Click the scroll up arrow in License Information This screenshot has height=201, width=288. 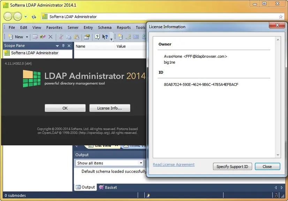tap(278, 40)
